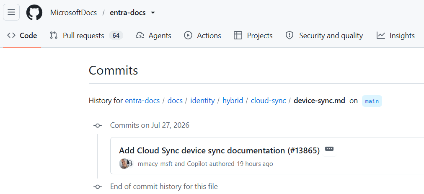Click the pull request branch icon

pyautogui.click(x=54, y=36)
